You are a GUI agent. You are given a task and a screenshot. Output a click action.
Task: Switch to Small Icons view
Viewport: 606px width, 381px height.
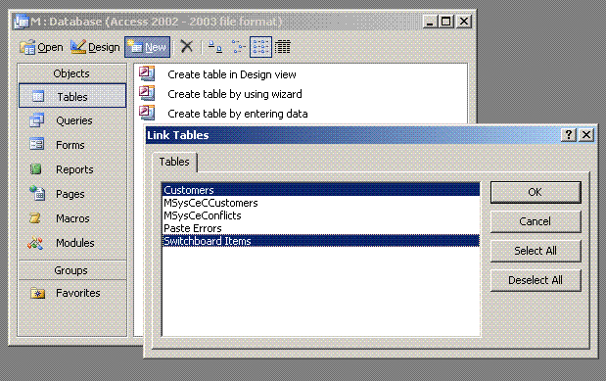[239, 47]
